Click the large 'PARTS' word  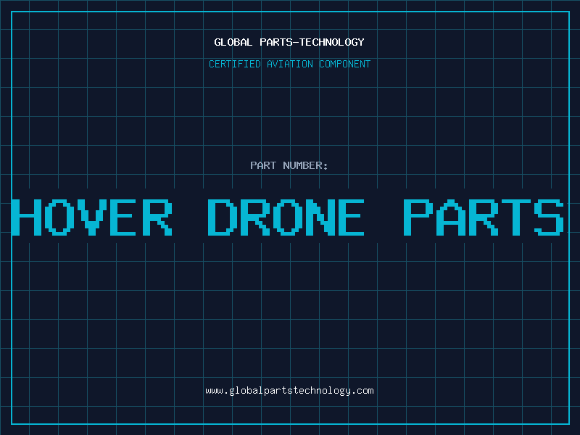tap(484, 217)
